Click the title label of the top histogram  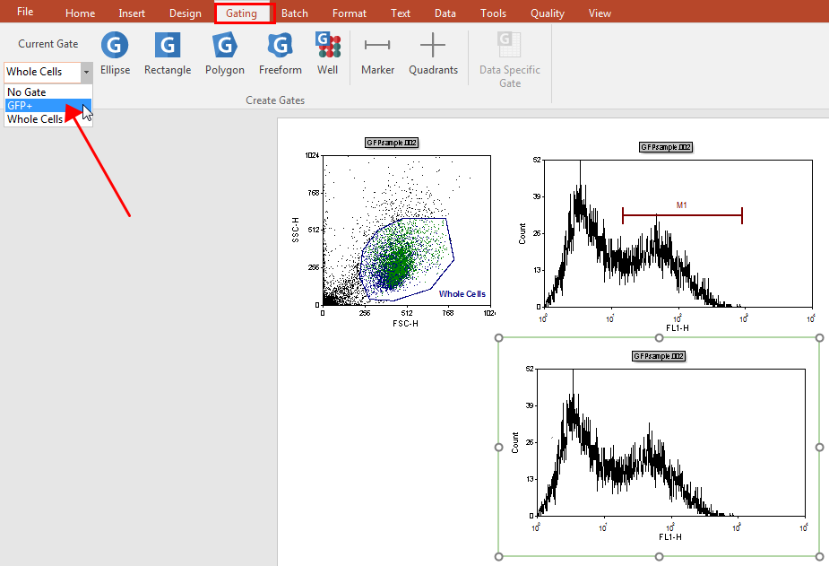(666, 147)
